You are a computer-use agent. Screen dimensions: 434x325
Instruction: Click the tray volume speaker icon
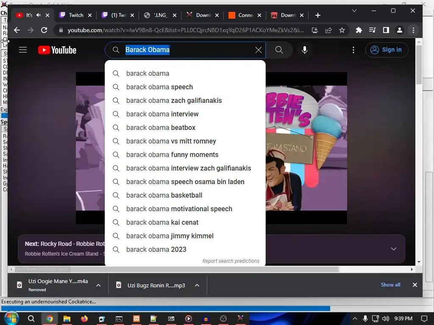pos(385,319)
